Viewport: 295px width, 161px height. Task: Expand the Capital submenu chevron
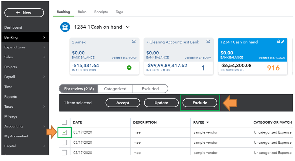[44, 146]
